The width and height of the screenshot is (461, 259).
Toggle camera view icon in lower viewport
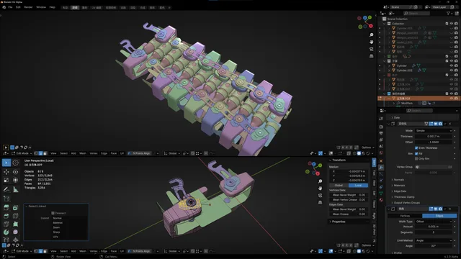(320, 195)
